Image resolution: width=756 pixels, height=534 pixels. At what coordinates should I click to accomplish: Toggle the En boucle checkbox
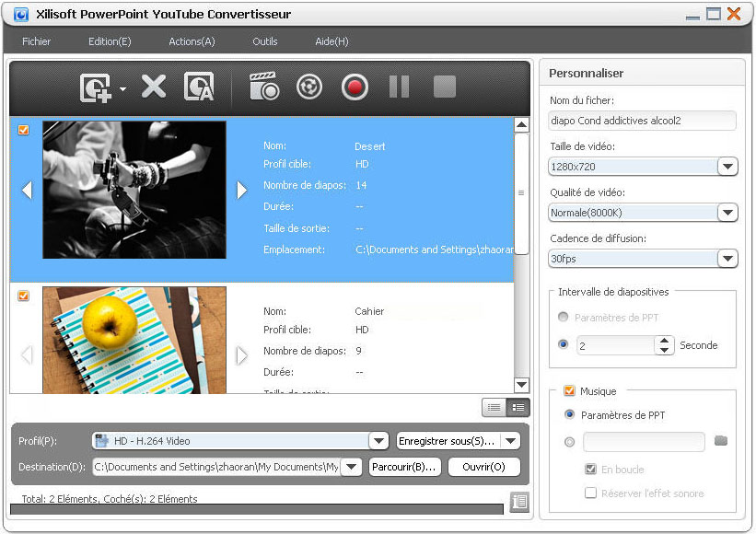click(x=590, y=469)
